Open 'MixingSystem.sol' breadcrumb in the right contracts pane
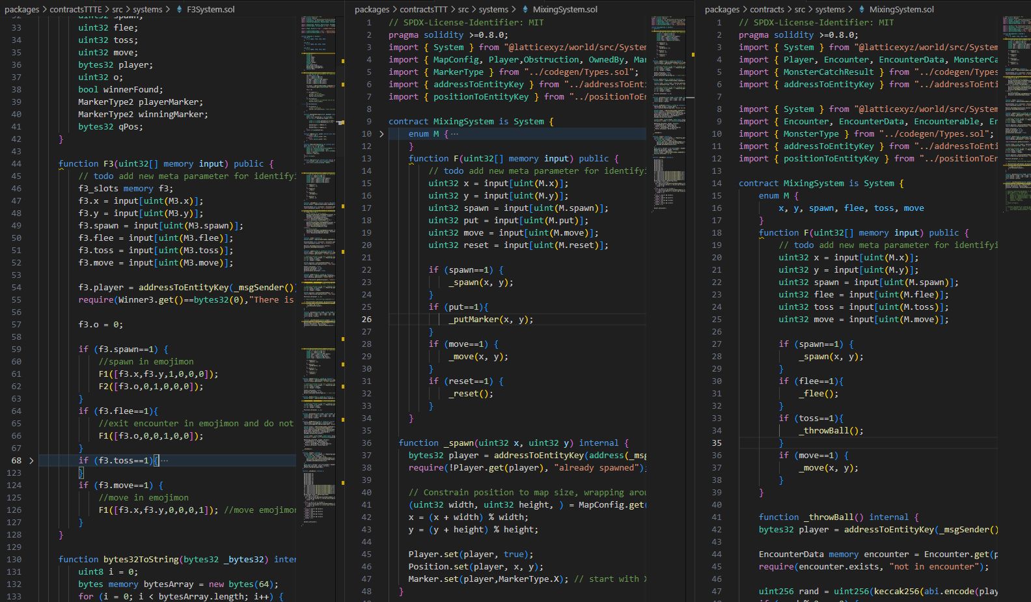This screenshot has height=602, width=1031. click(901, 10)
